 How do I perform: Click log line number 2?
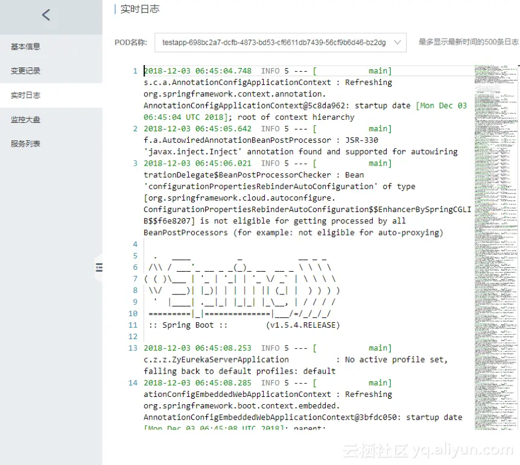(x=135, y=129)
